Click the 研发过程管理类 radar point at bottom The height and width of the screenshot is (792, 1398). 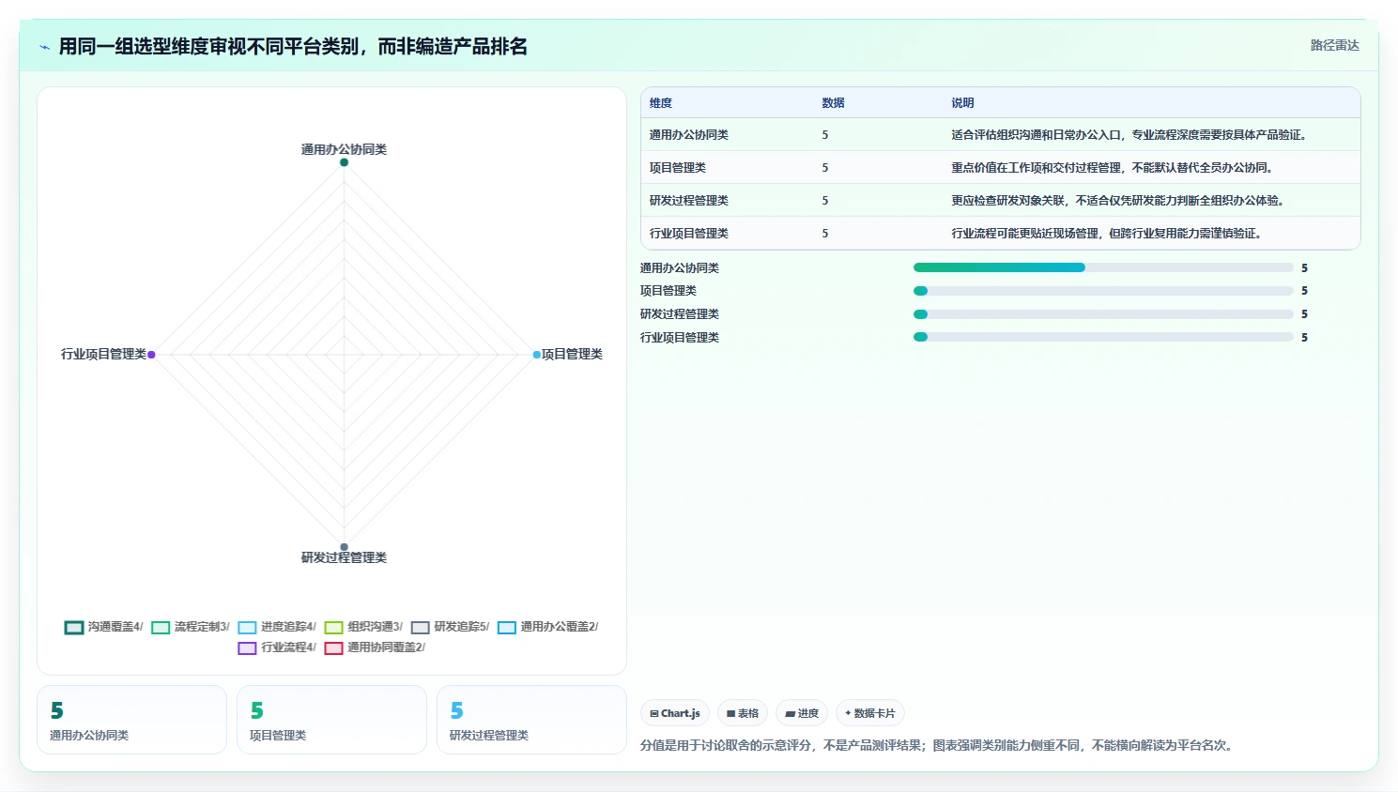(x=344, y=547)
